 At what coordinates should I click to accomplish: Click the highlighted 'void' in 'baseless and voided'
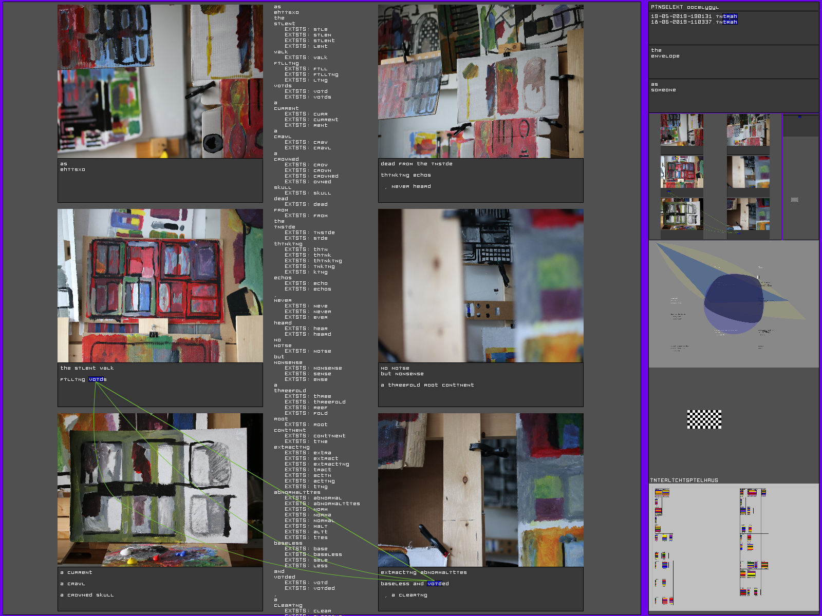click(x=434, y=584)
